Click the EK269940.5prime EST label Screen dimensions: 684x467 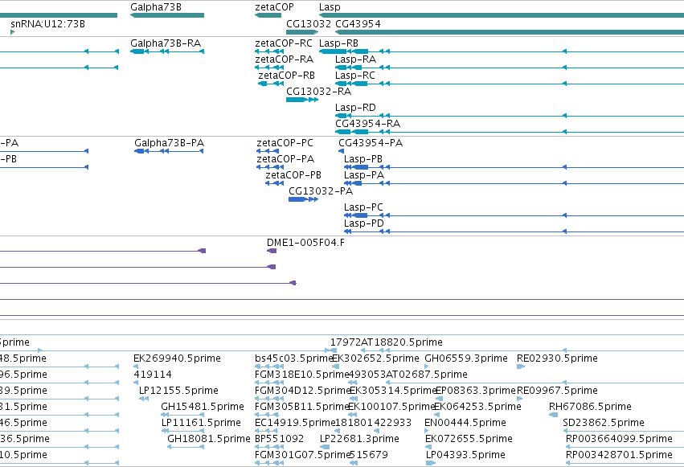click(177, 358)
